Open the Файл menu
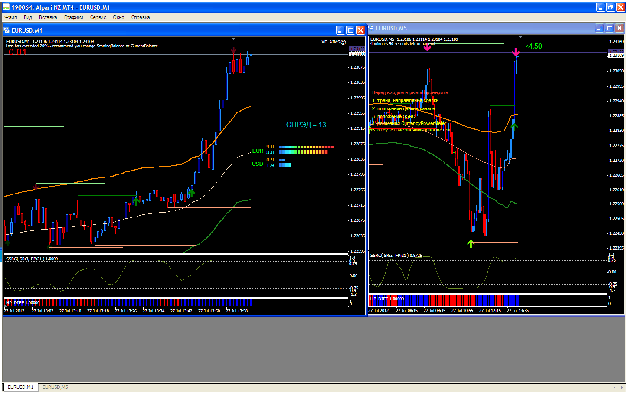This screenshot has width=628, height=394. click(x=11, y=17)
